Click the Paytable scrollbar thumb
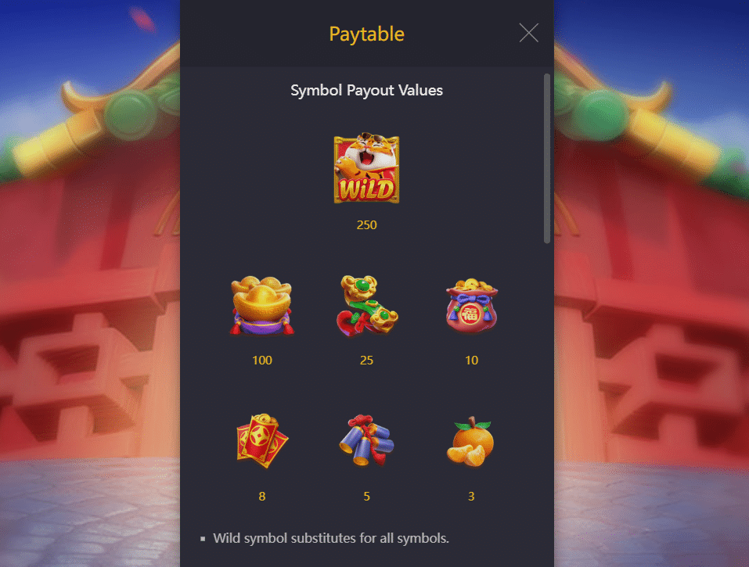 pyautogui.click(x=547, y=159)
